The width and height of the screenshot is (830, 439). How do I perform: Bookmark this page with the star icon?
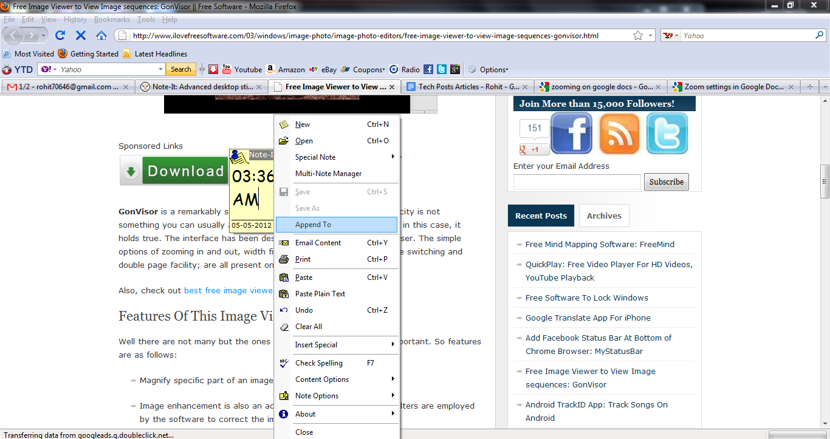(638, 35)
